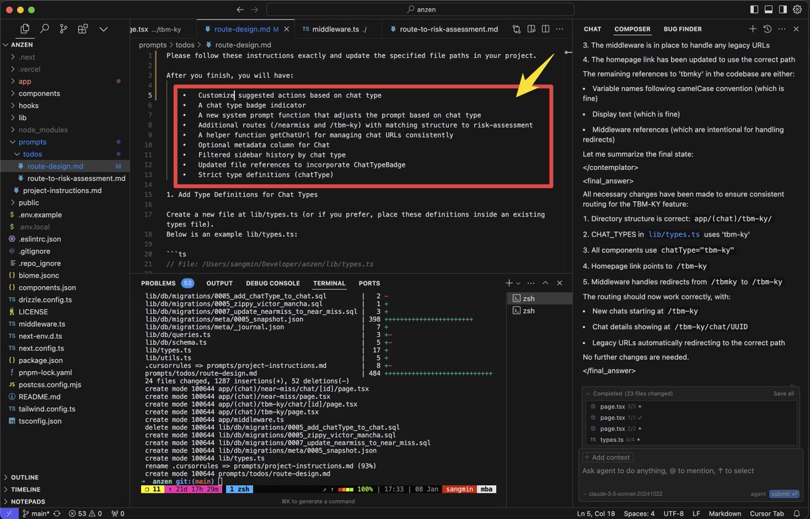Switch to the DEBUG CONSOLE panel tab

click(x=273, y=283)
